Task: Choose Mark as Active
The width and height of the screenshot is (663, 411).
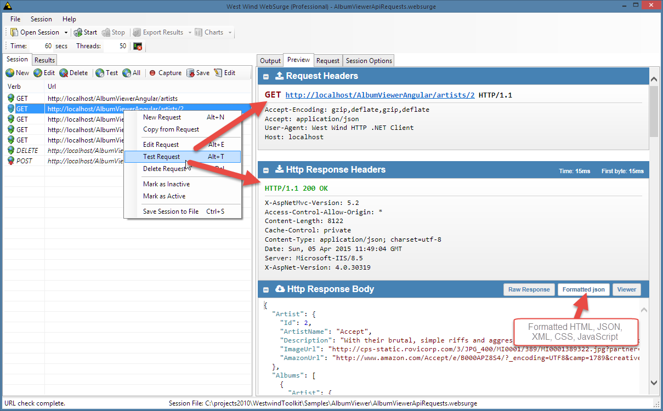Action: pos(183,196)
